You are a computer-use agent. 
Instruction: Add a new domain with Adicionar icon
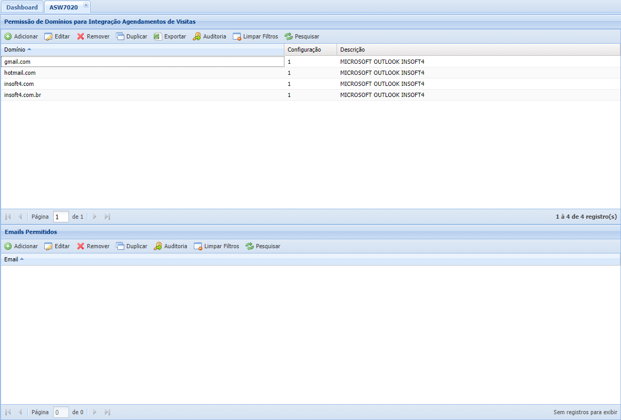click(x=8, y=36)
